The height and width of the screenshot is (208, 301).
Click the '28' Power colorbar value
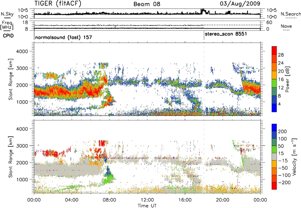coord(281,55)
